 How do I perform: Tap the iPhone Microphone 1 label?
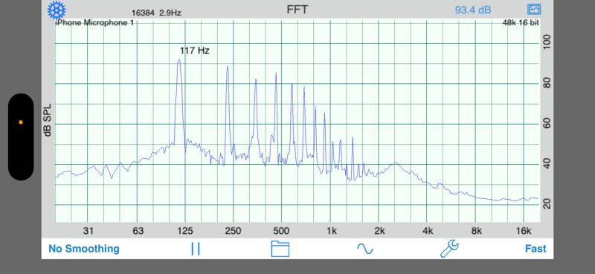coord(95,23)
